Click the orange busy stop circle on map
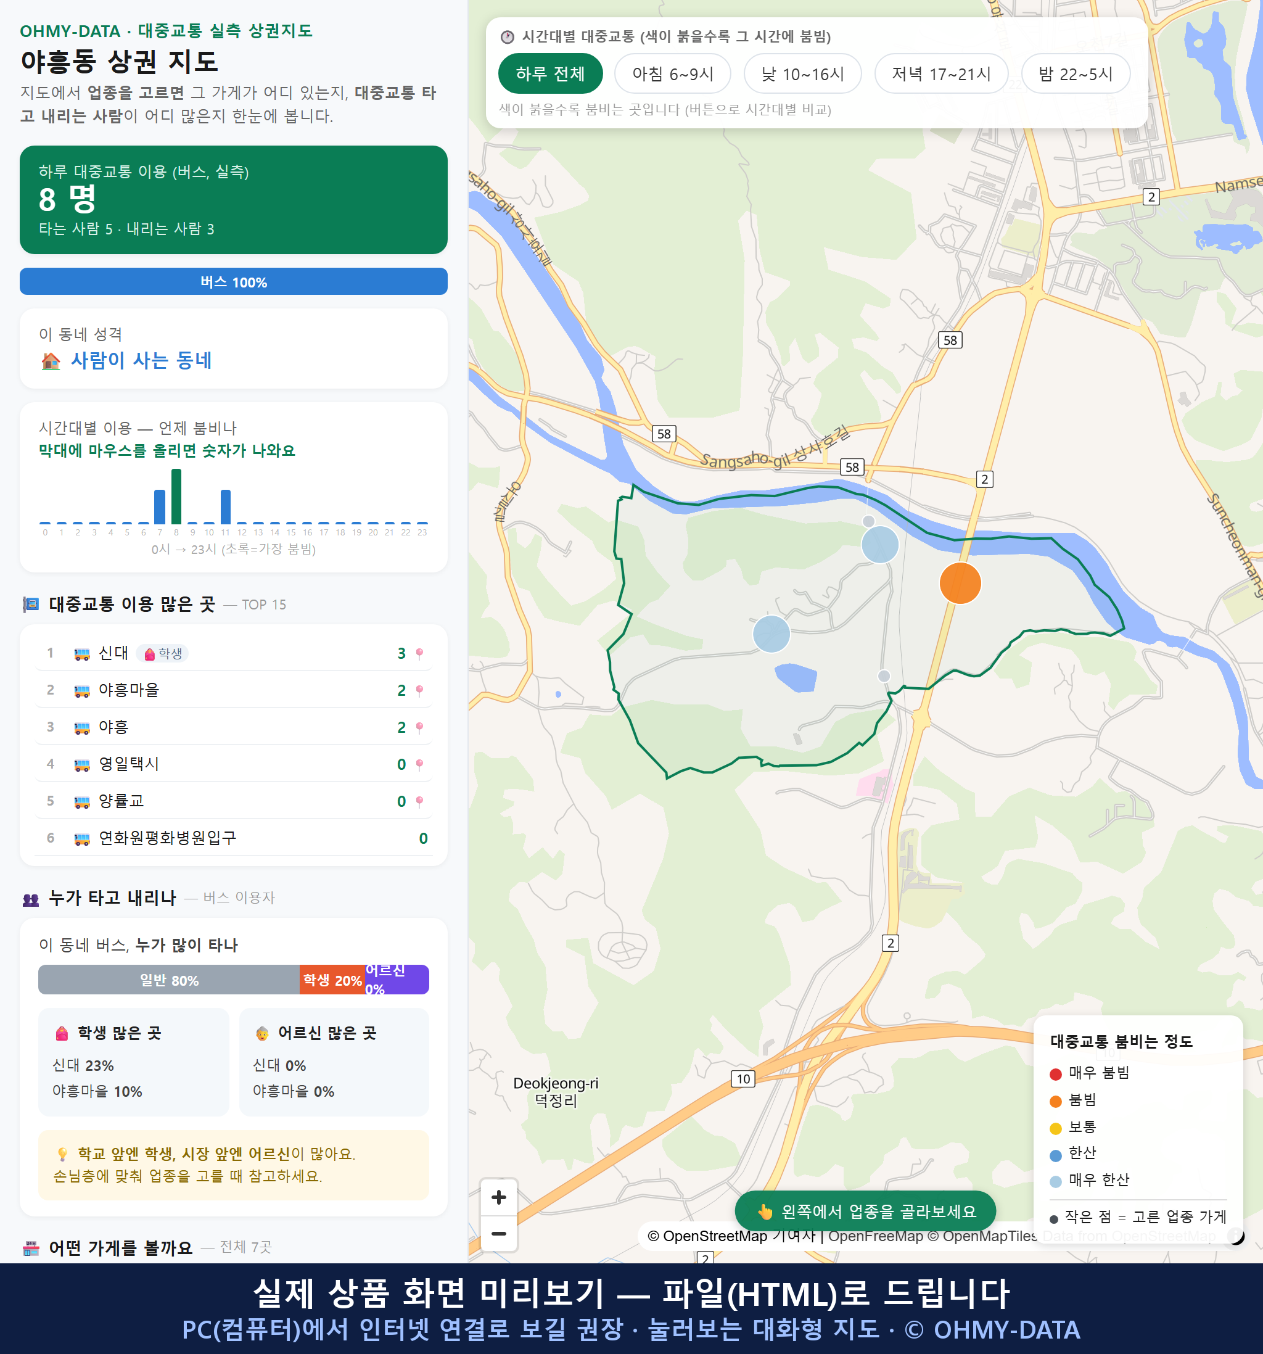This screenshot has width=1263, height=1354. click(960, 583)
